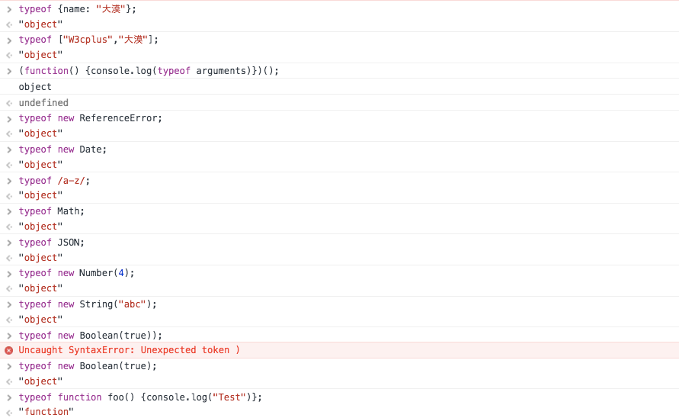Click input chevron beside "typeof JSON;"
679x418 pixels.
coord(8,243)
